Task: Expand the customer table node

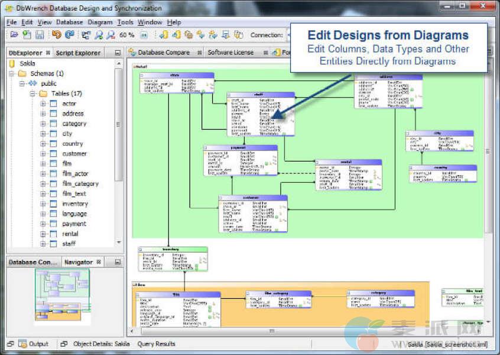Action: tap(43, 154)
